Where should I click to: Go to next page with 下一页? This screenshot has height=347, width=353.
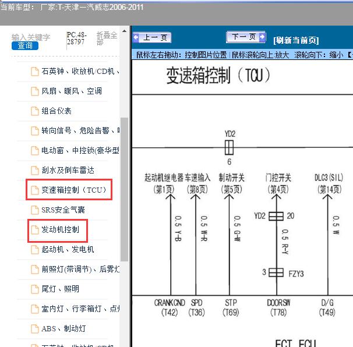[246, 37]
